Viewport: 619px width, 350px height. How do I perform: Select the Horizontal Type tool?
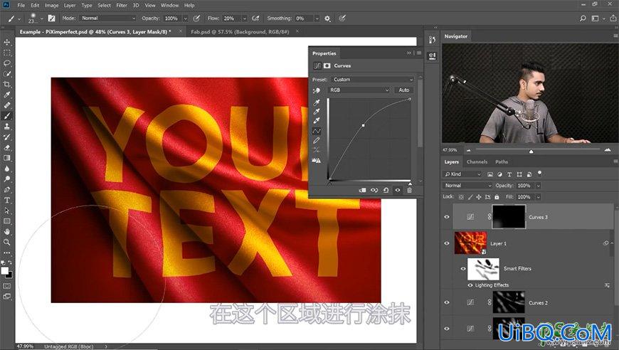click(x=6, y=200)
